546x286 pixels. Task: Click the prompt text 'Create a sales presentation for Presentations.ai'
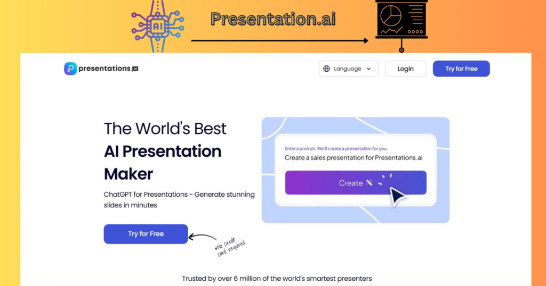coord(354,157)
